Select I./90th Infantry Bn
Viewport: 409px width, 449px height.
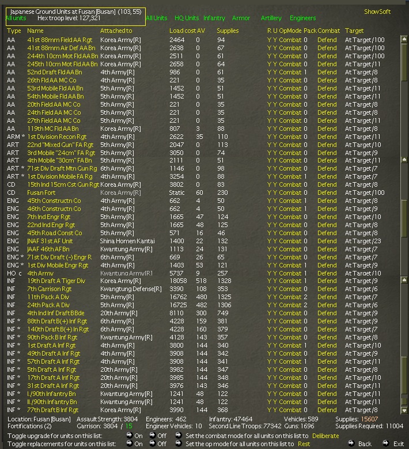pyautogui.click(x=52, y=394)
